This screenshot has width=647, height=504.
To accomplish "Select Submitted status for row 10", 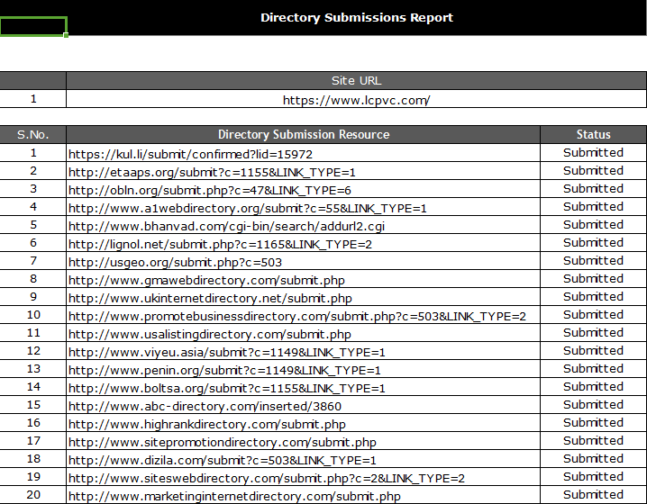I will (593, 315).
